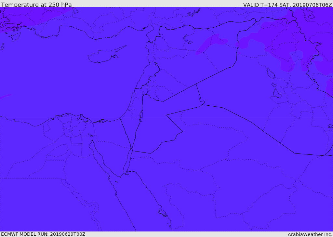333x237 pixels.
Task: Click the 'Temperature at 250 hPa' title text
Action: [x=36, y=5]
